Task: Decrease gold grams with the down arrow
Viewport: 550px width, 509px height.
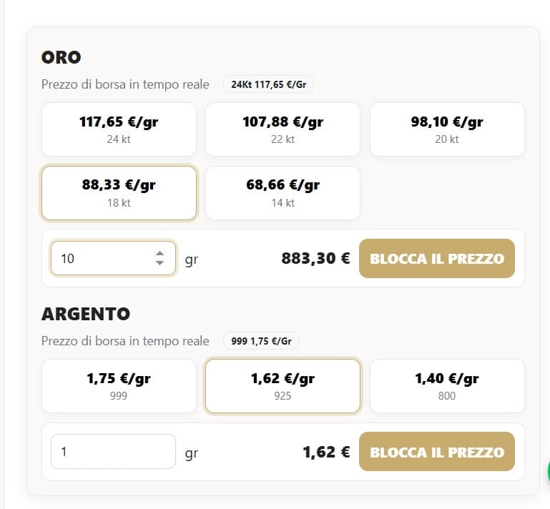Action: [x=159, y=263]
